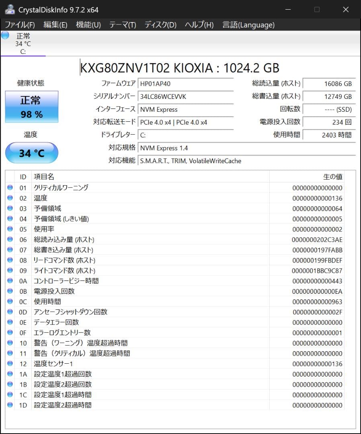Click the シリアルナンバー value field
The image size is (361, 434).
click(x=186, y=96)
